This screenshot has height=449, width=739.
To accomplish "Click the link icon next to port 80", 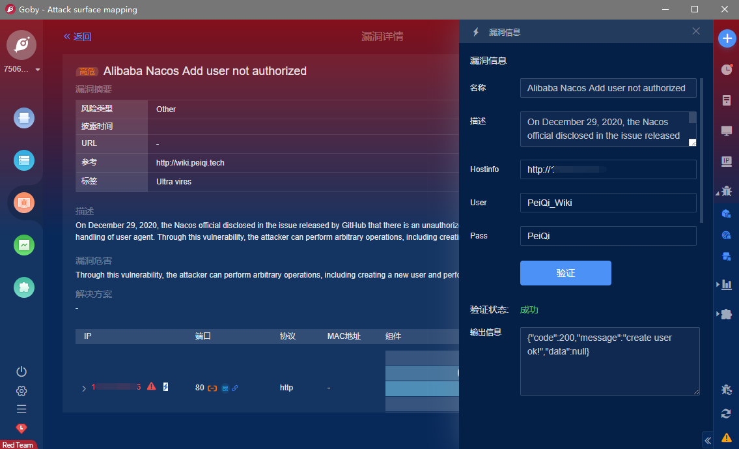I will (235, 388).
